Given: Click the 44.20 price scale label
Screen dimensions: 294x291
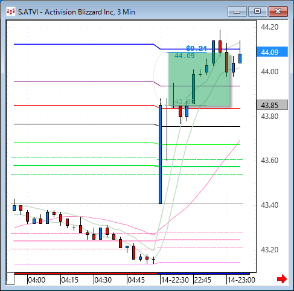Looking at the screenshot, I should [269, 27].
